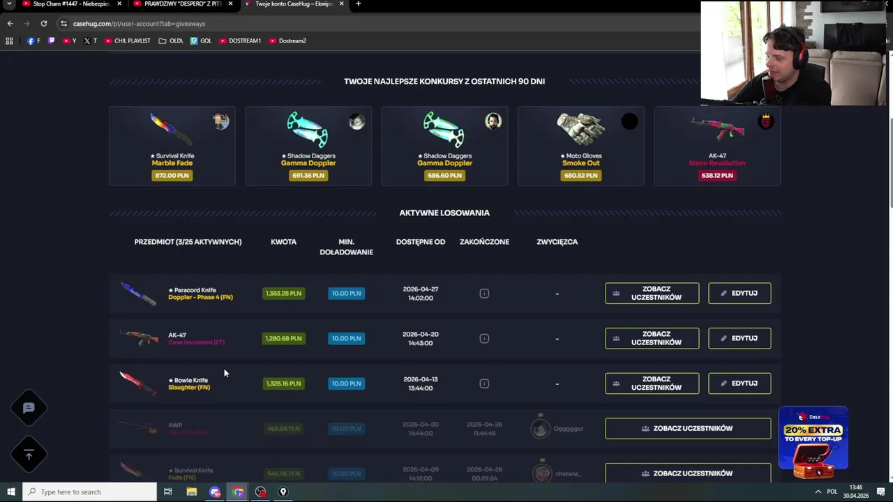Open the 686.60 PLN Shadow Daggers card
The width and height of the screenshot is (893, 502).
(x=444, y=146)
